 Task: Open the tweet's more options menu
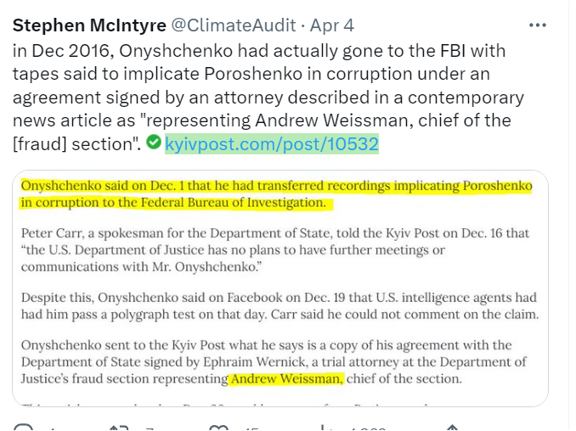[x=538, y=25]
